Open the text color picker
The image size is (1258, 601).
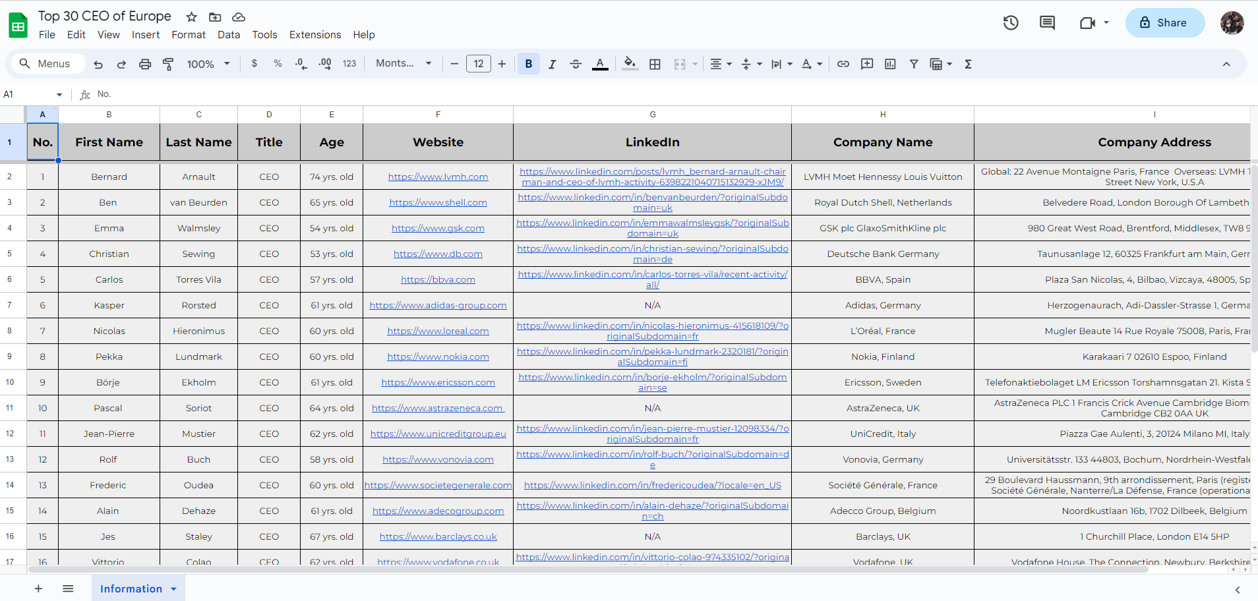600,64
